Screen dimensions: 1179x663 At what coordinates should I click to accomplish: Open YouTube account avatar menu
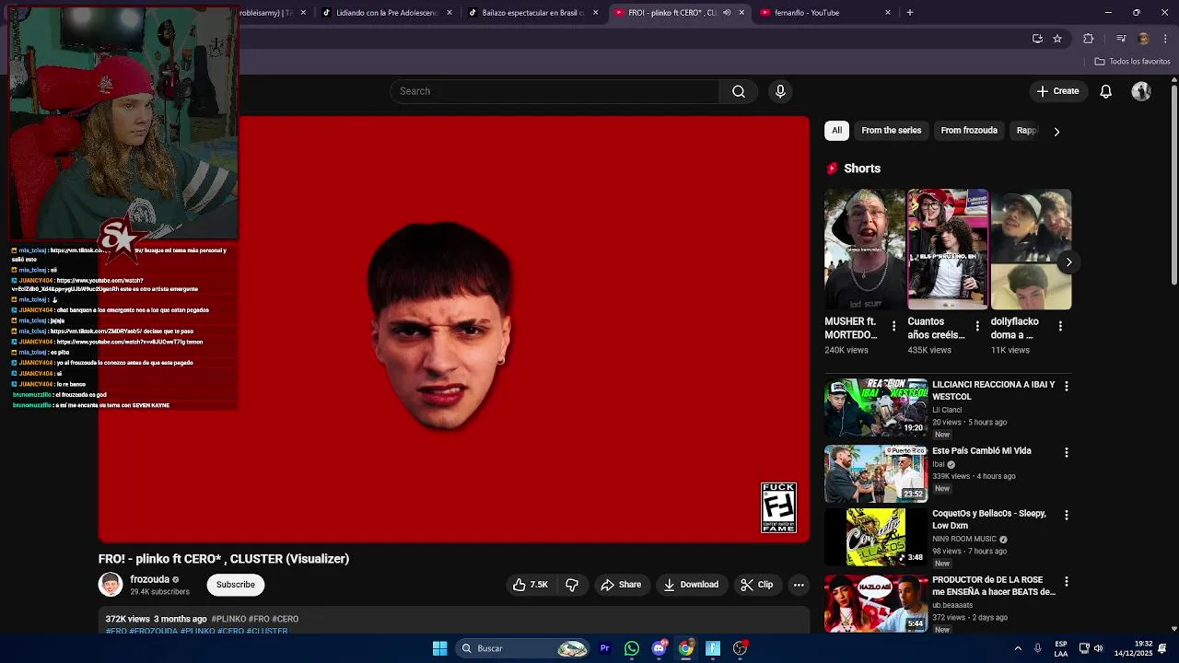pos(1141,91)
